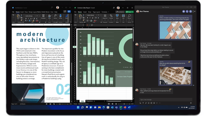This screenshot has height=116, width=206.
Task: Start a video call with Ron Thames
Action: (184, 11)
